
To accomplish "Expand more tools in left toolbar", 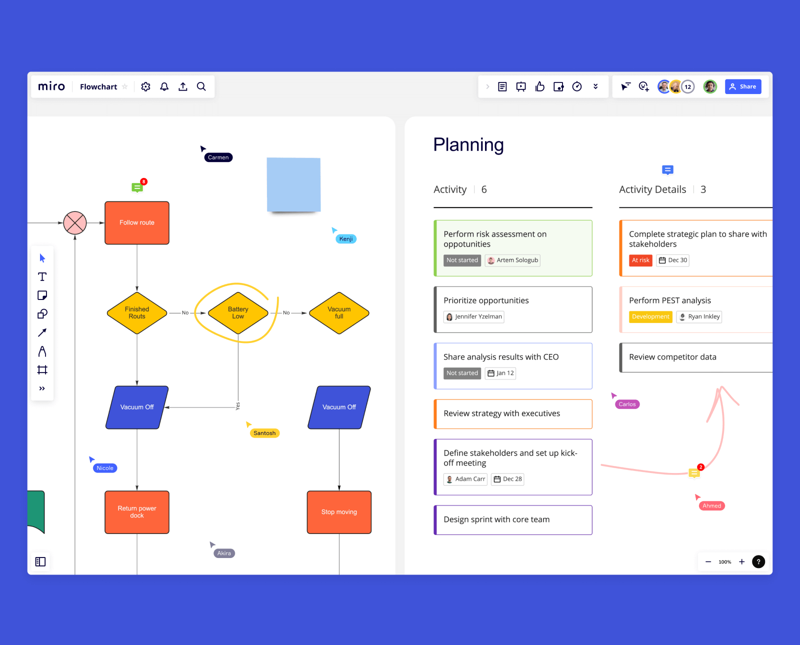I will (42, 388).
